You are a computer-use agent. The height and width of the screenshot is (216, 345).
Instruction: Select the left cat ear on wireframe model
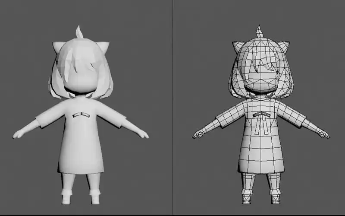(x=238, y=47)
